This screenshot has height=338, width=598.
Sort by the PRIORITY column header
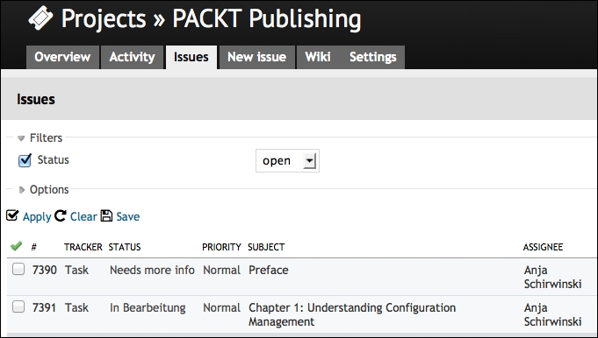click(x=221, y=247)
